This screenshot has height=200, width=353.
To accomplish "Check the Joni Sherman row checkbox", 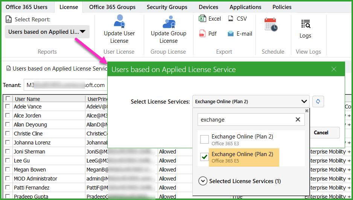I will pyautogui.click(x=8, y=151).
